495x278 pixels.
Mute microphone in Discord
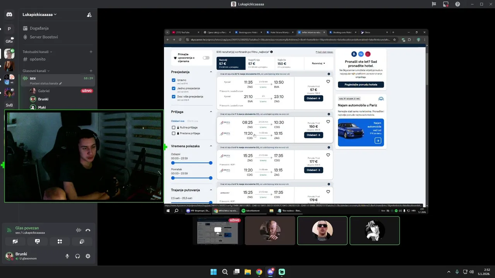(67, 256)
